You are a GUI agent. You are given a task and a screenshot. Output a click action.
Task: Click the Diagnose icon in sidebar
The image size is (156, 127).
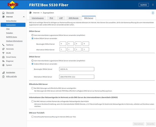click(x=3, y=61)
